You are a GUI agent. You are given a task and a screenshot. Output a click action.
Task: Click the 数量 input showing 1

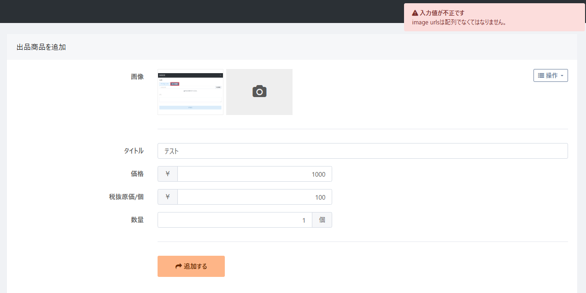[x=234, y=220]
